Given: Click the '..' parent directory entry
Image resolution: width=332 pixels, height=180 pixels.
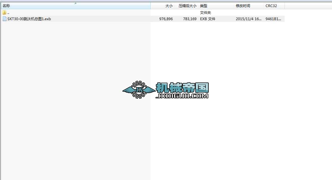Looking at the screenshot, I should (x=8, y=13).
